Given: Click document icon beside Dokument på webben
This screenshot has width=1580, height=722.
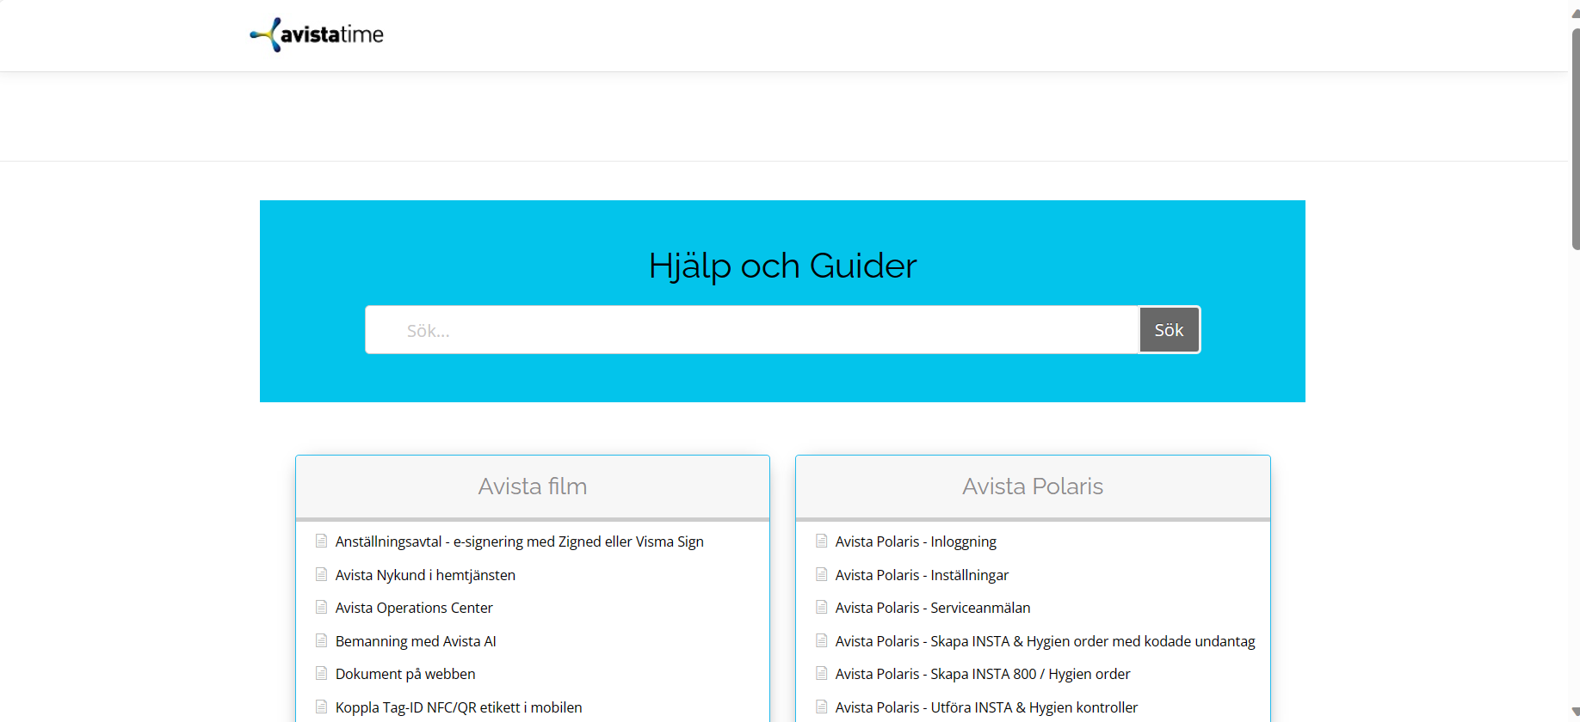Looking at the screenshot, I should pyautogui.click(x=321, y=673).
